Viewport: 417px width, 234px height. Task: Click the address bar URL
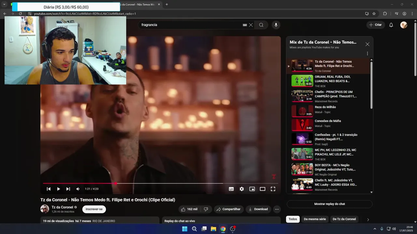tap(85, 14)
